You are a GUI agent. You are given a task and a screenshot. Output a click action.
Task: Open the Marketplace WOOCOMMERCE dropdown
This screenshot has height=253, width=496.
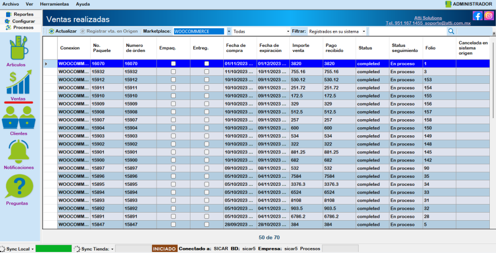click(229, 31)
